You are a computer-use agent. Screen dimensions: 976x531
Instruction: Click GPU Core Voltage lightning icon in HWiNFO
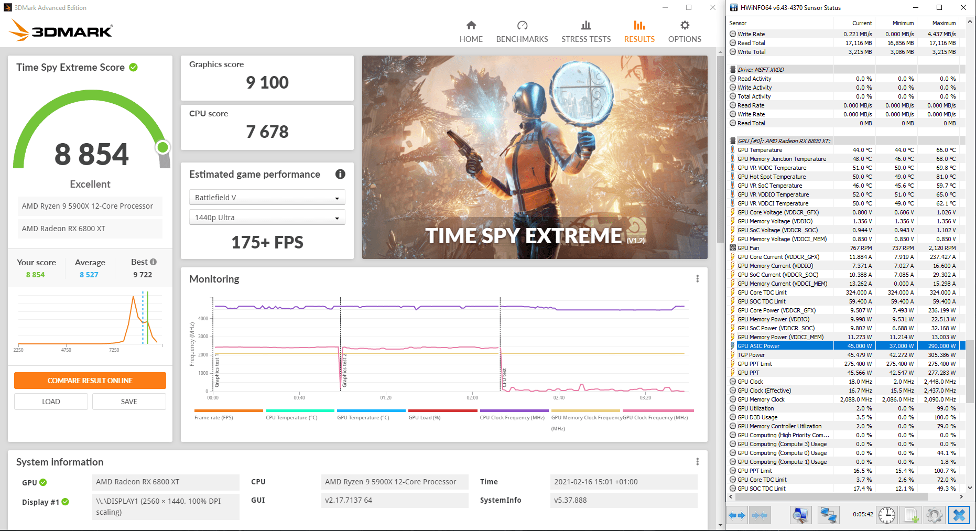733,212
